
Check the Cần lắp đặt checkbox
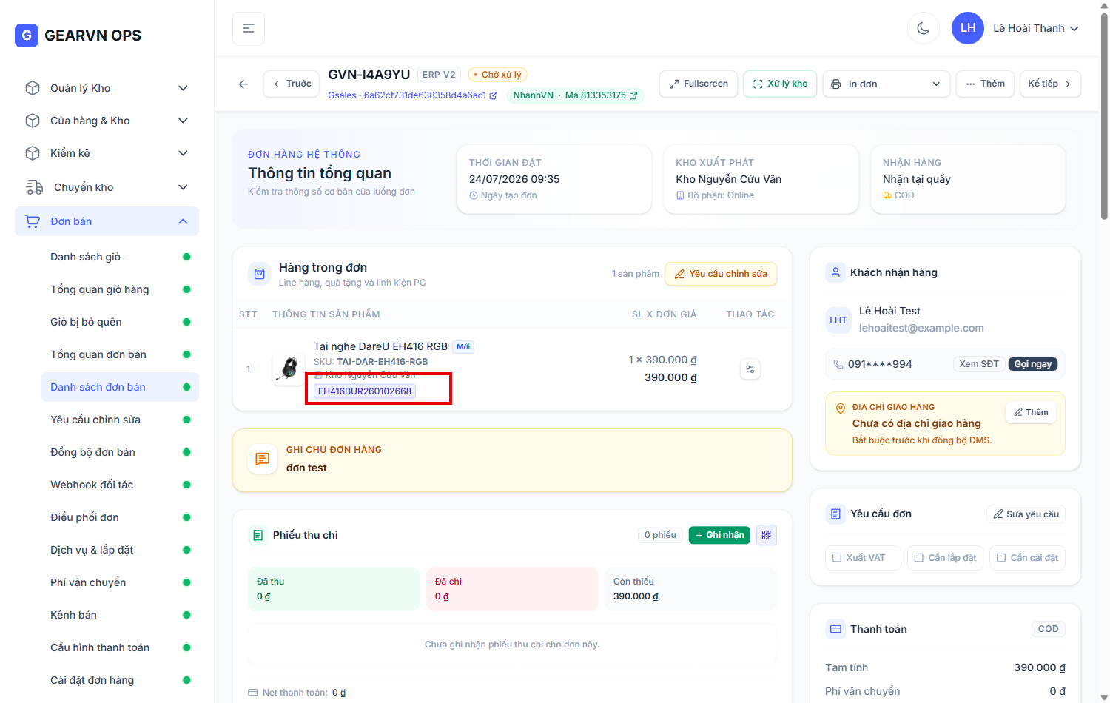[919, 558]
